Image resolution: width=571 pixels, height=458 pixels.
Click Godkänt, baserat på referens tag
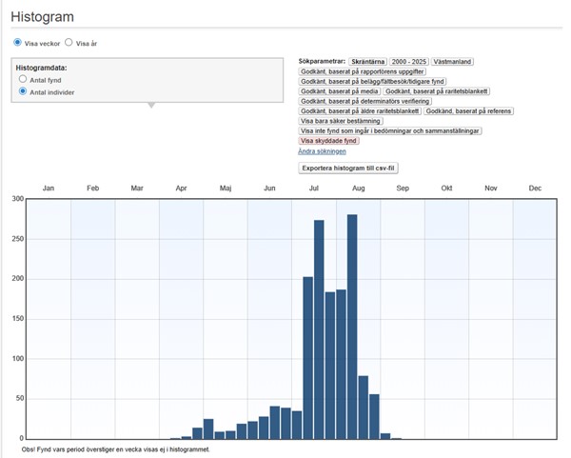click(x=467, y=110)
